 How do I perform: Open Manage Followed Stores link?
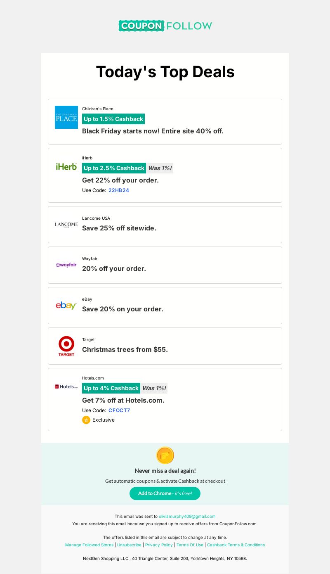[x=89, y=545]
